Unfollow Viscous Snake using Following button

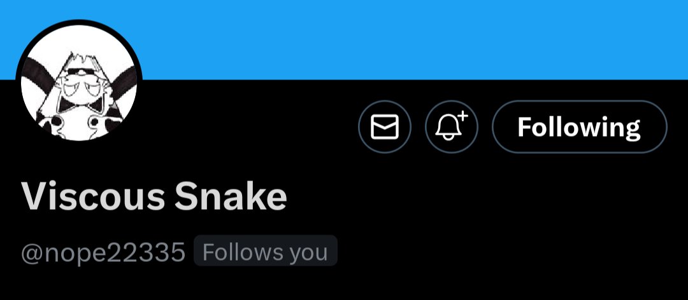579,126
